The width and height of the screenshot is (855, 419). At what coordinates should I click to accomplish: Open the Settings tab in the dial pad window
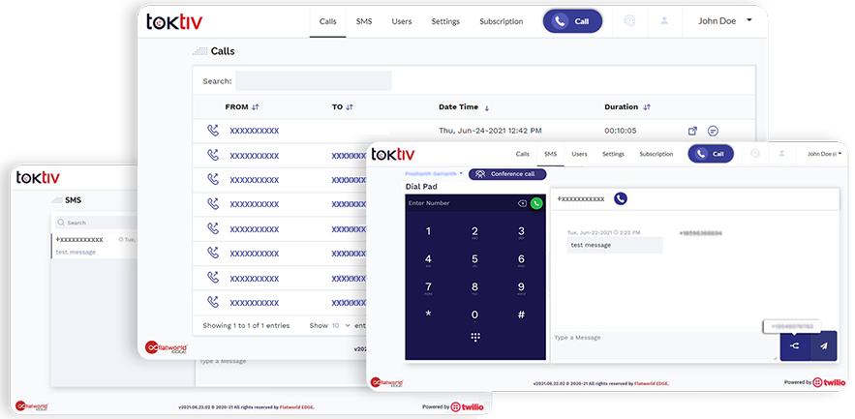click(x=613, y=154)
